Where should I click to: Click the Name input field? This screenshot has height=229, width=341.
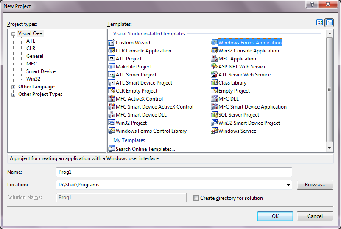click(x=174, y=172)
